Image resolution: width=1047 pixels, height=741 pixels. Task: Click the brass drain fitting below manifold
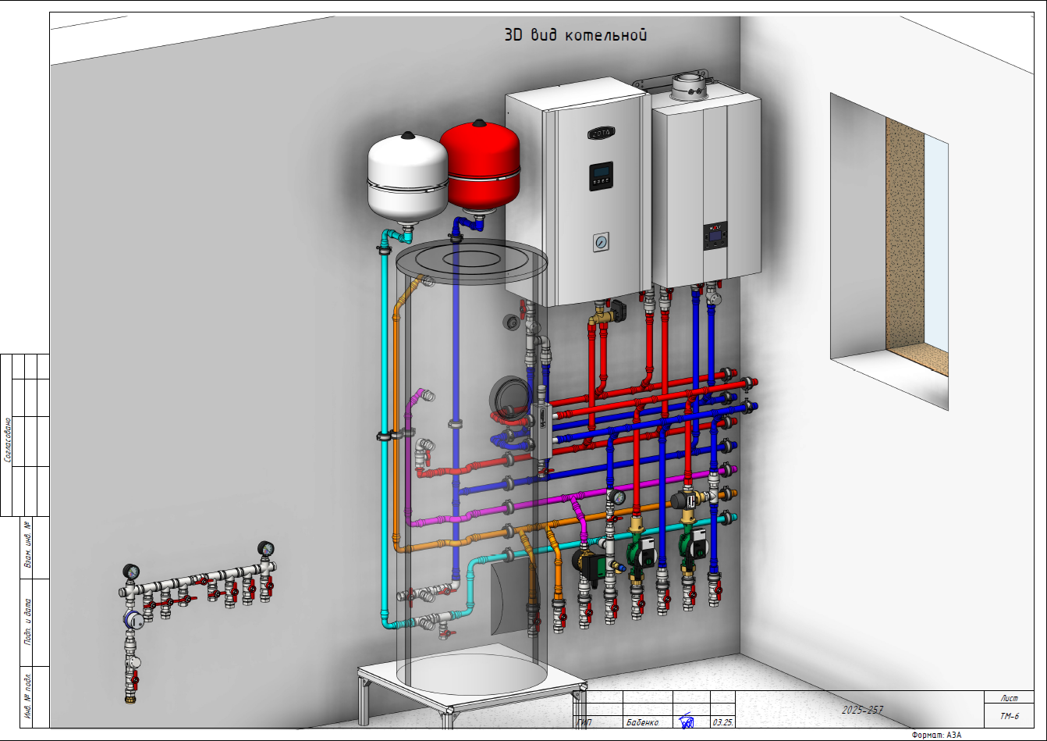coord(130,699)
